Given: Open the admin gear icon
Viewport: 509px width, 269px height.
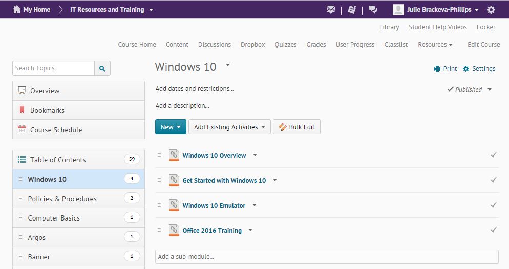Looking at the screenshot, I should tap(491, 10).
